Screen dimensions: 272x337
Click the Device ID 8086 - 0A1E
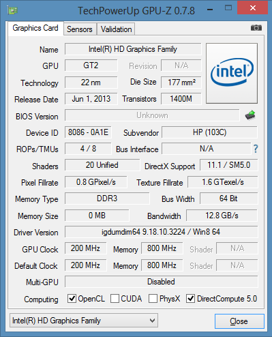[88, 132]
